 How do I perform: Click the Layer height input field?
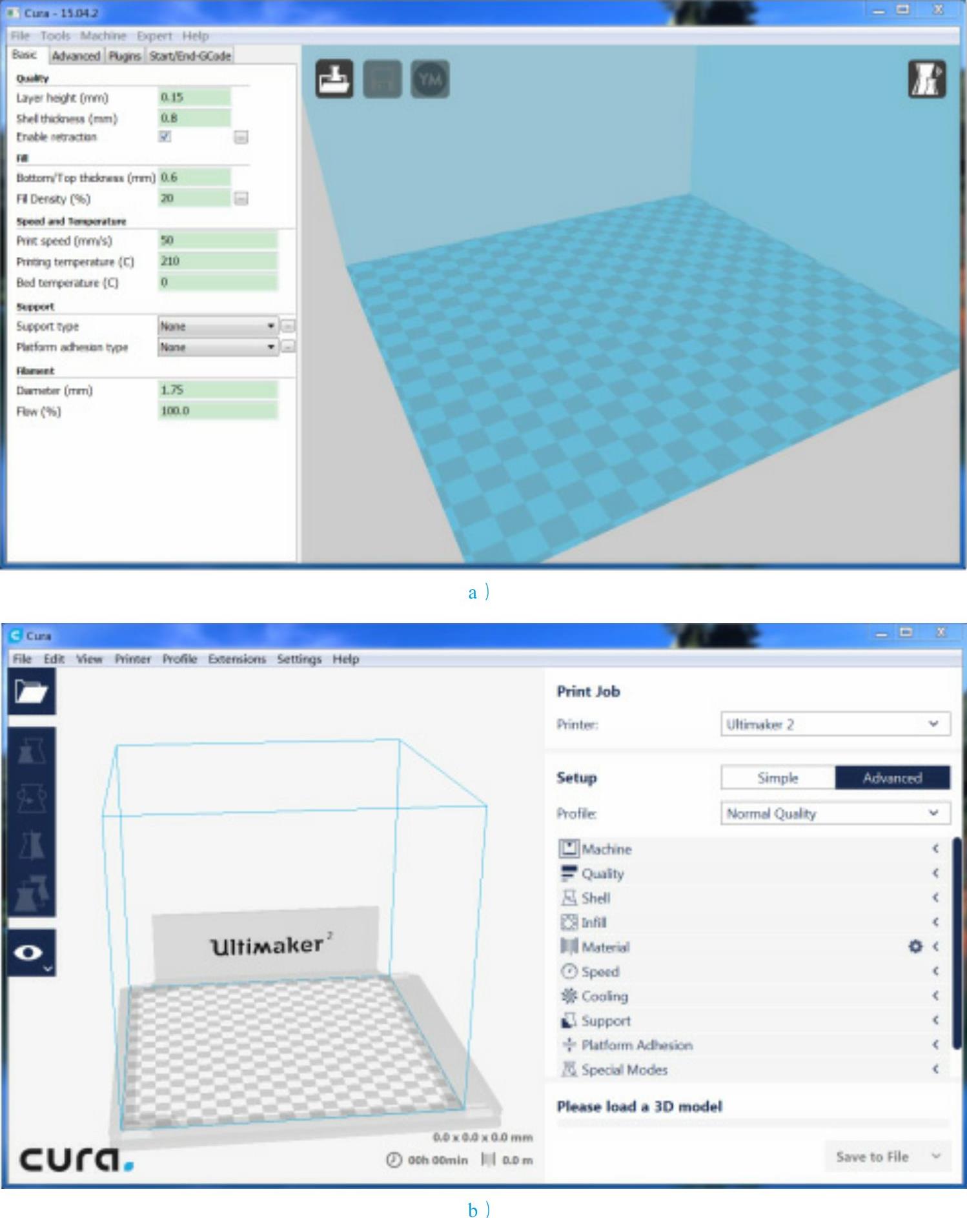(x=194, y=97)
